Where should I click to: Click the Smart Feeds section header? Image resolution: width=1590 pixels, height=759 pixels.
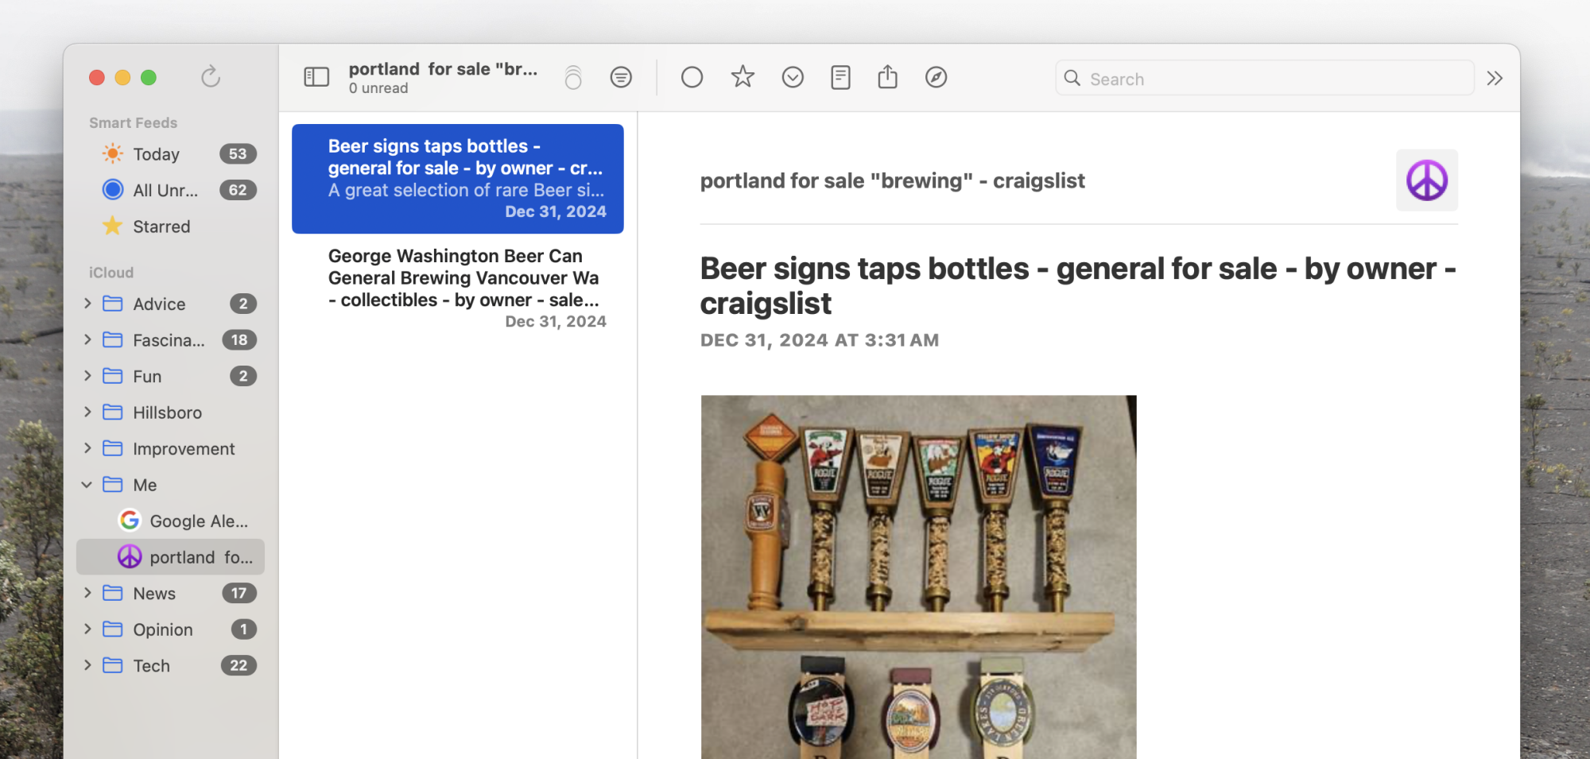pyautogui.click(x=133, y=123)
